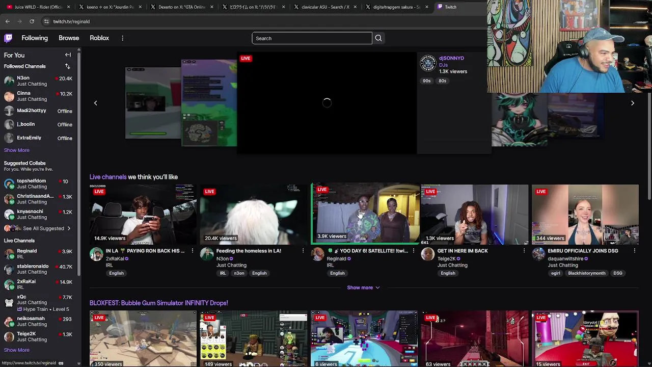
Task: Open N3on avatar under Feeding the homeless card
Action: [207, 254]
